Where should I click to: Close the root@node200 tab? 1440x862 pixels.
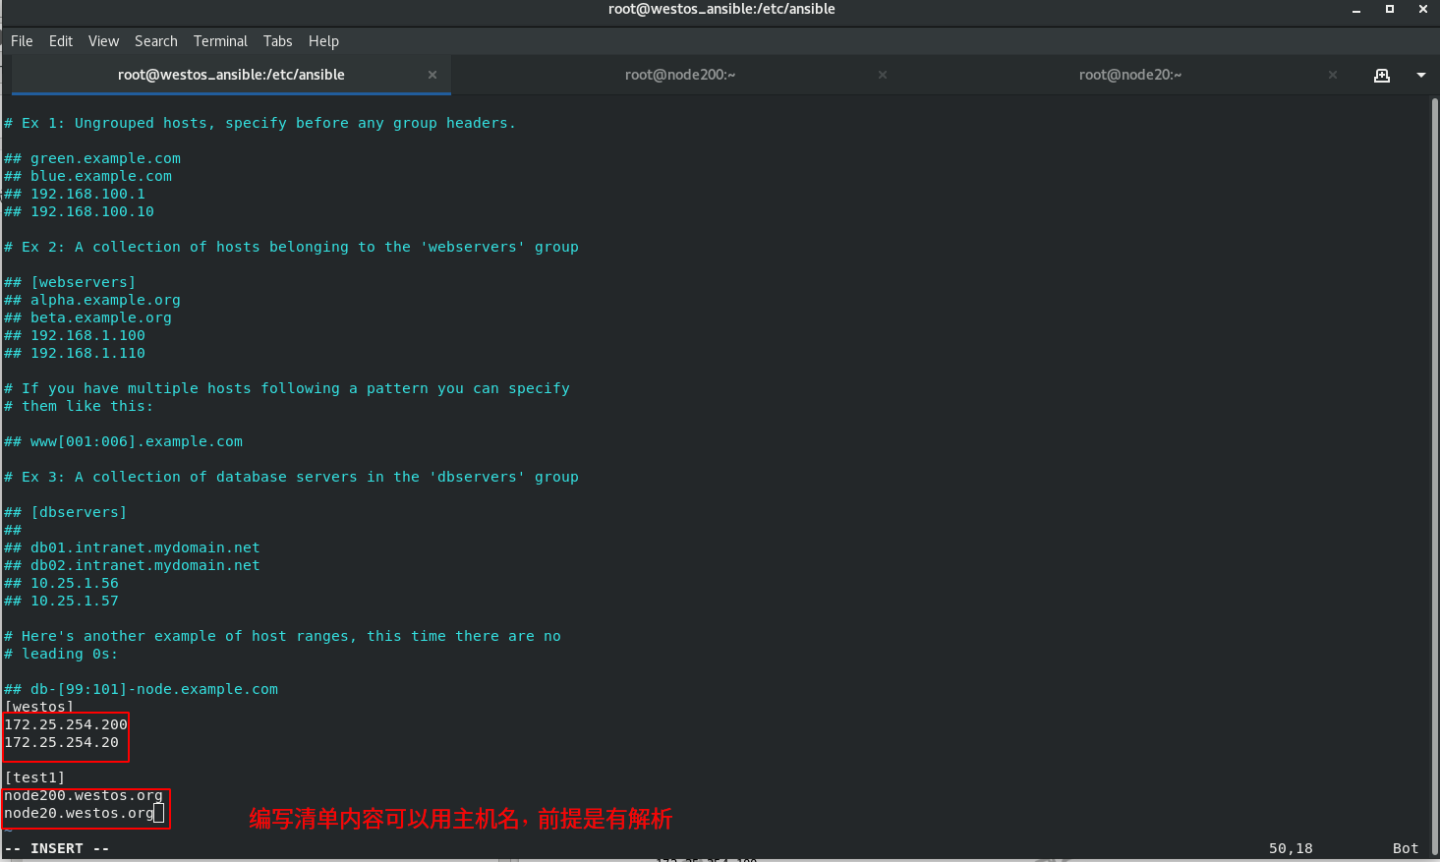pyautogui.click(x=883, y=75)
